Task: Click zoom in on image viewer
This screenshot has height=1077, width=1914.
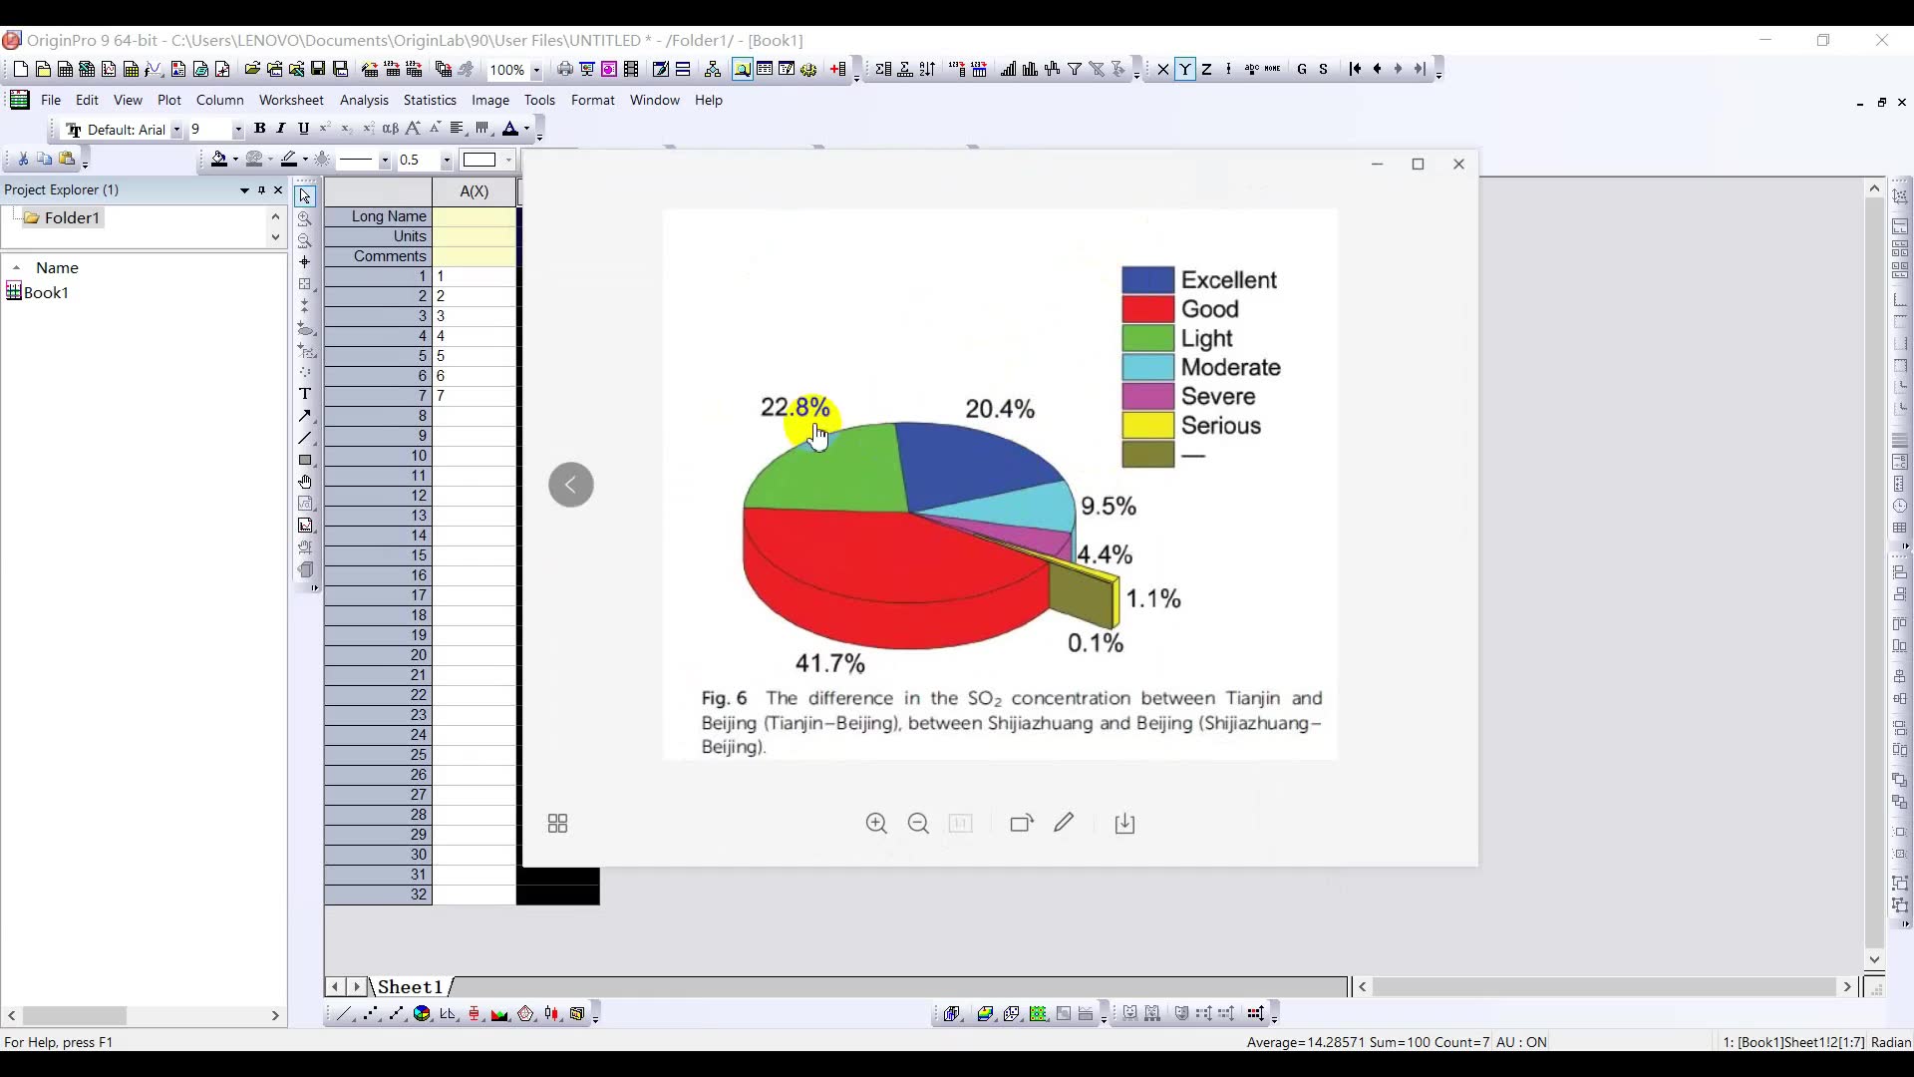Action: (876, 824)
